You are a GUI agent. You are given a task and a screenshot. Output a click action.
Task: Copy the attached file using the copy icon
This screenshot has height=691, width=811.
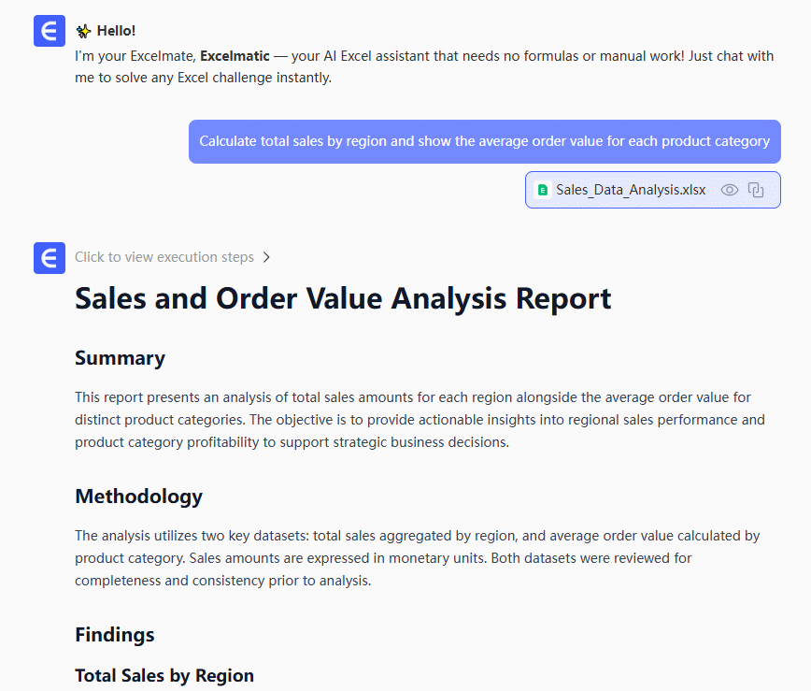pyautogui.click(x=757, y=190)
